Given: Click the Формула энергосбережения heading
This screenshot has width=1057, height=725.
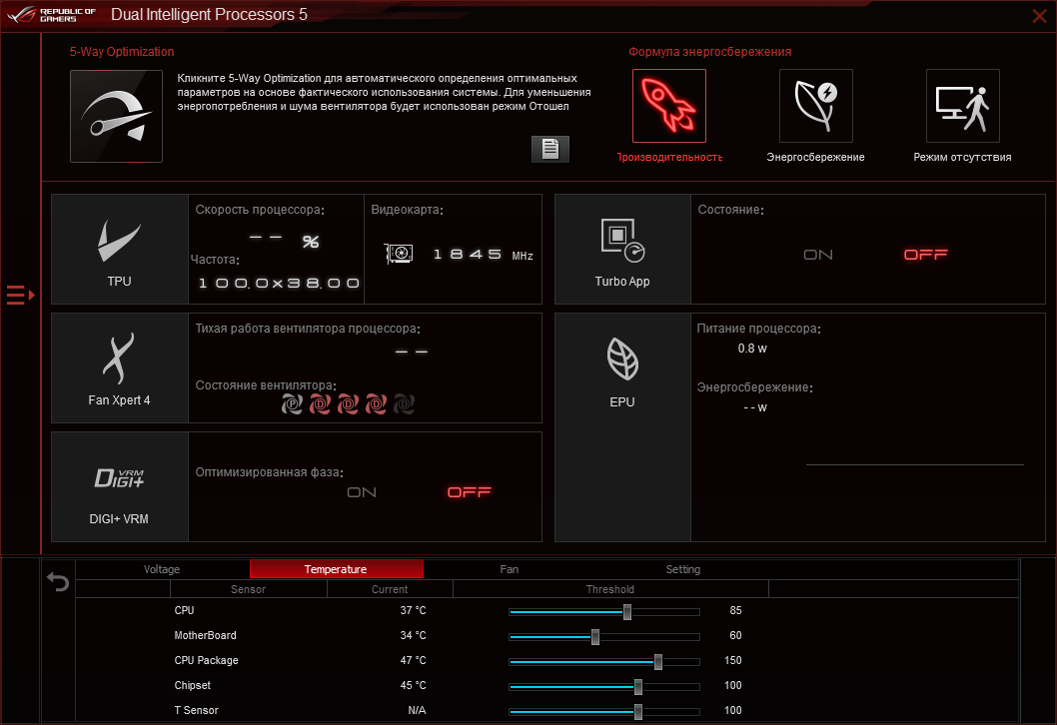Looking at the screenshot, I should (x=710, y=52).
